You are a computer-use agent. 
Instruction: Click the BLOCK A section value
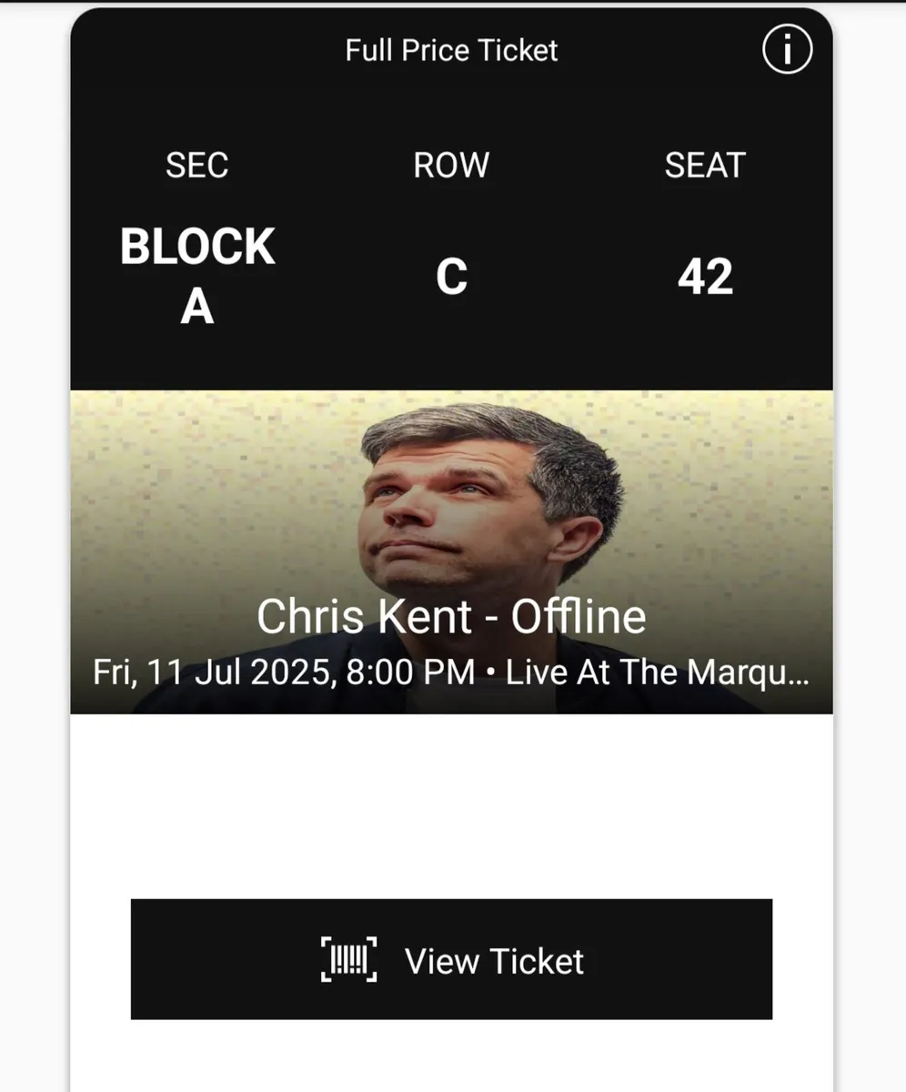197,276
